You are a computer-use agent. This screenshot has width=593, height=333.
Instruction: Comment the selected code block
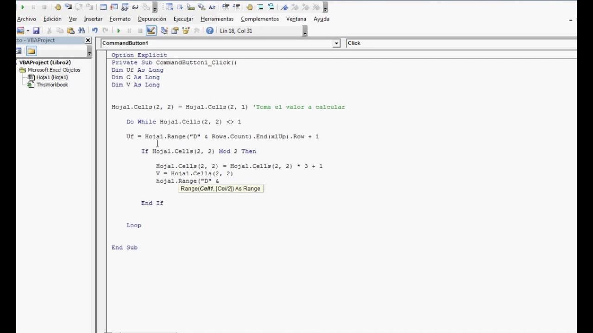(260, 7)
